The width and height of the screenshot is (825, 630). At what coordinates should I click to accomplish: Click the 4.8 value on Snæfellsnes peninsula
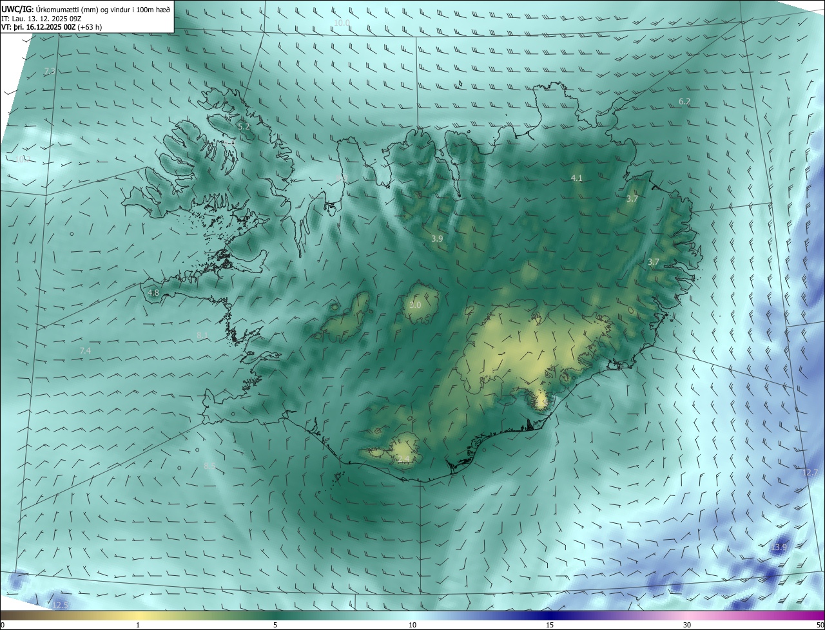pyautogui.click(x=153, y=293)
